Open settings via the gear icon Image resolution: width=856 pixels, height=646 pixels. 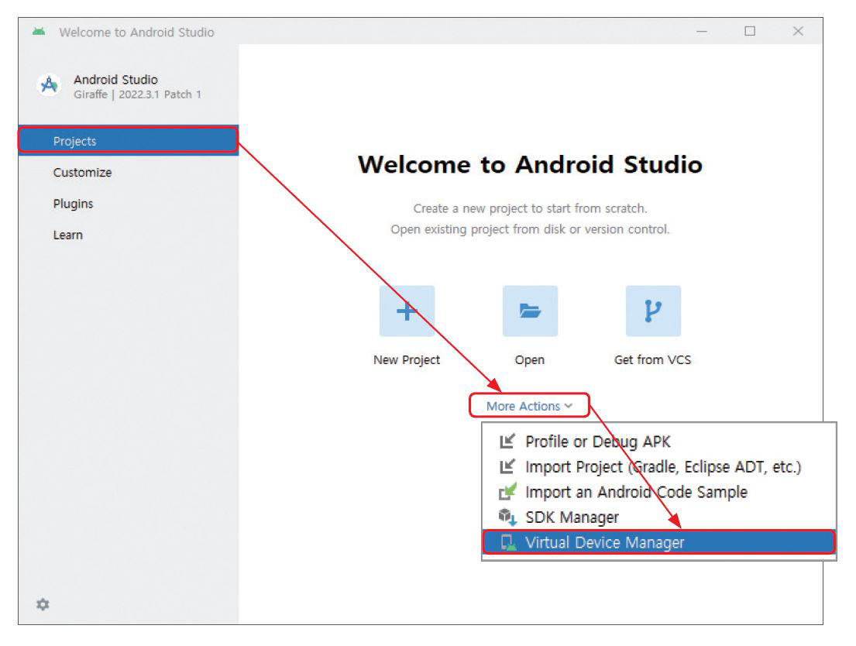click(43, 604)
